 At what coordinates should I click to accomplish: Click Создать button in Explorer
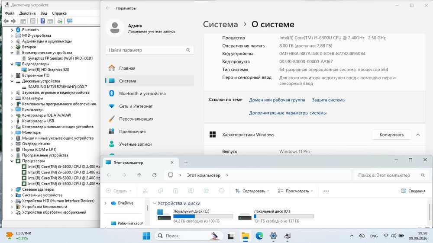click(x=119, y=191)
